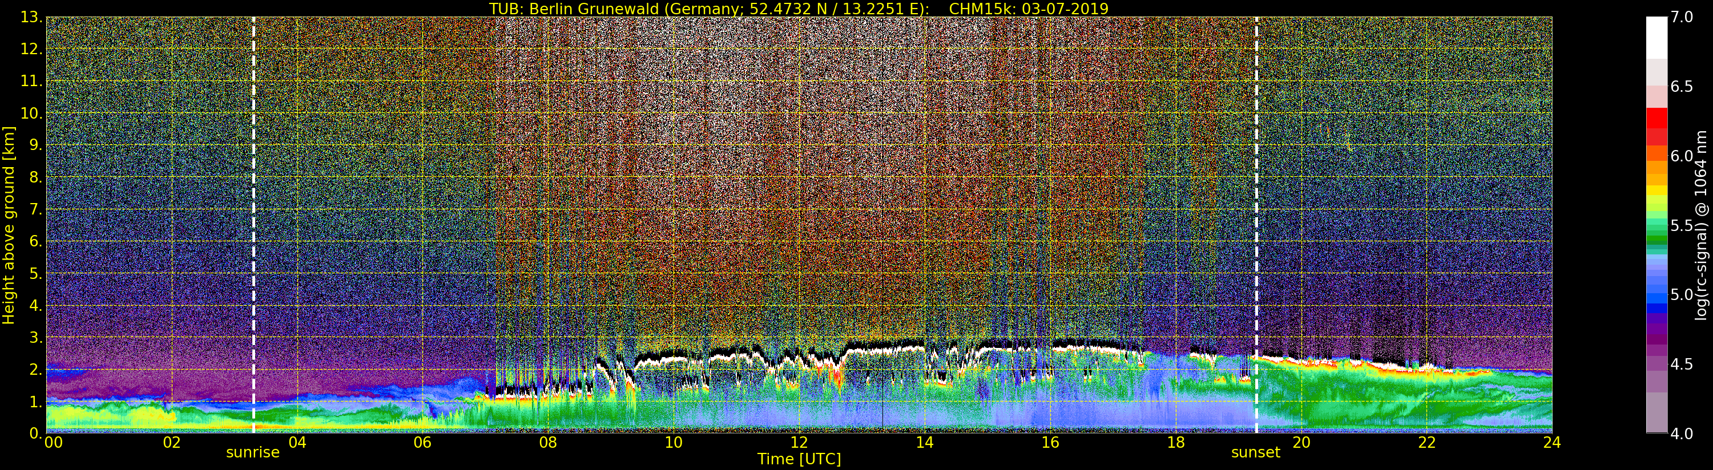1713x470 pixels.
Task: Click the time tick label '04'
Action: 297,442
